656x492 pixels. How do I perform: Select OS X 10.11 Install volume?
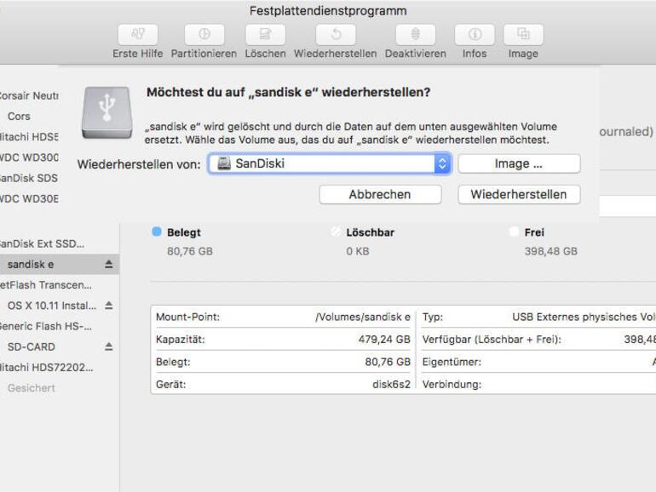pos(52,306)
